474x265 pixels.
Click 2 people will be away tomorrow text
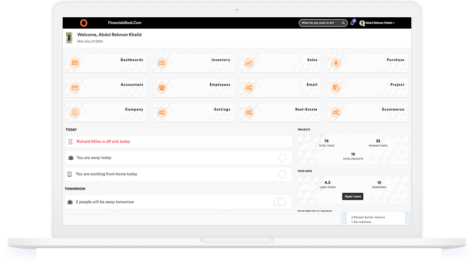tap(104, 202)
